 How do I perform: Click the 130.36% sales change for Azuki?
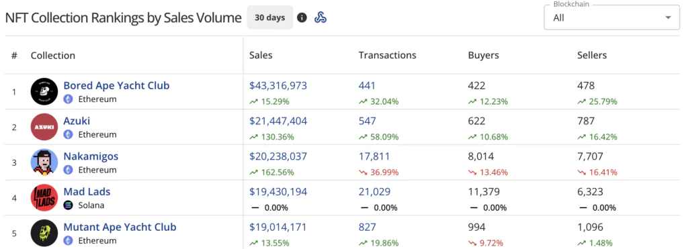click(271, 137)
